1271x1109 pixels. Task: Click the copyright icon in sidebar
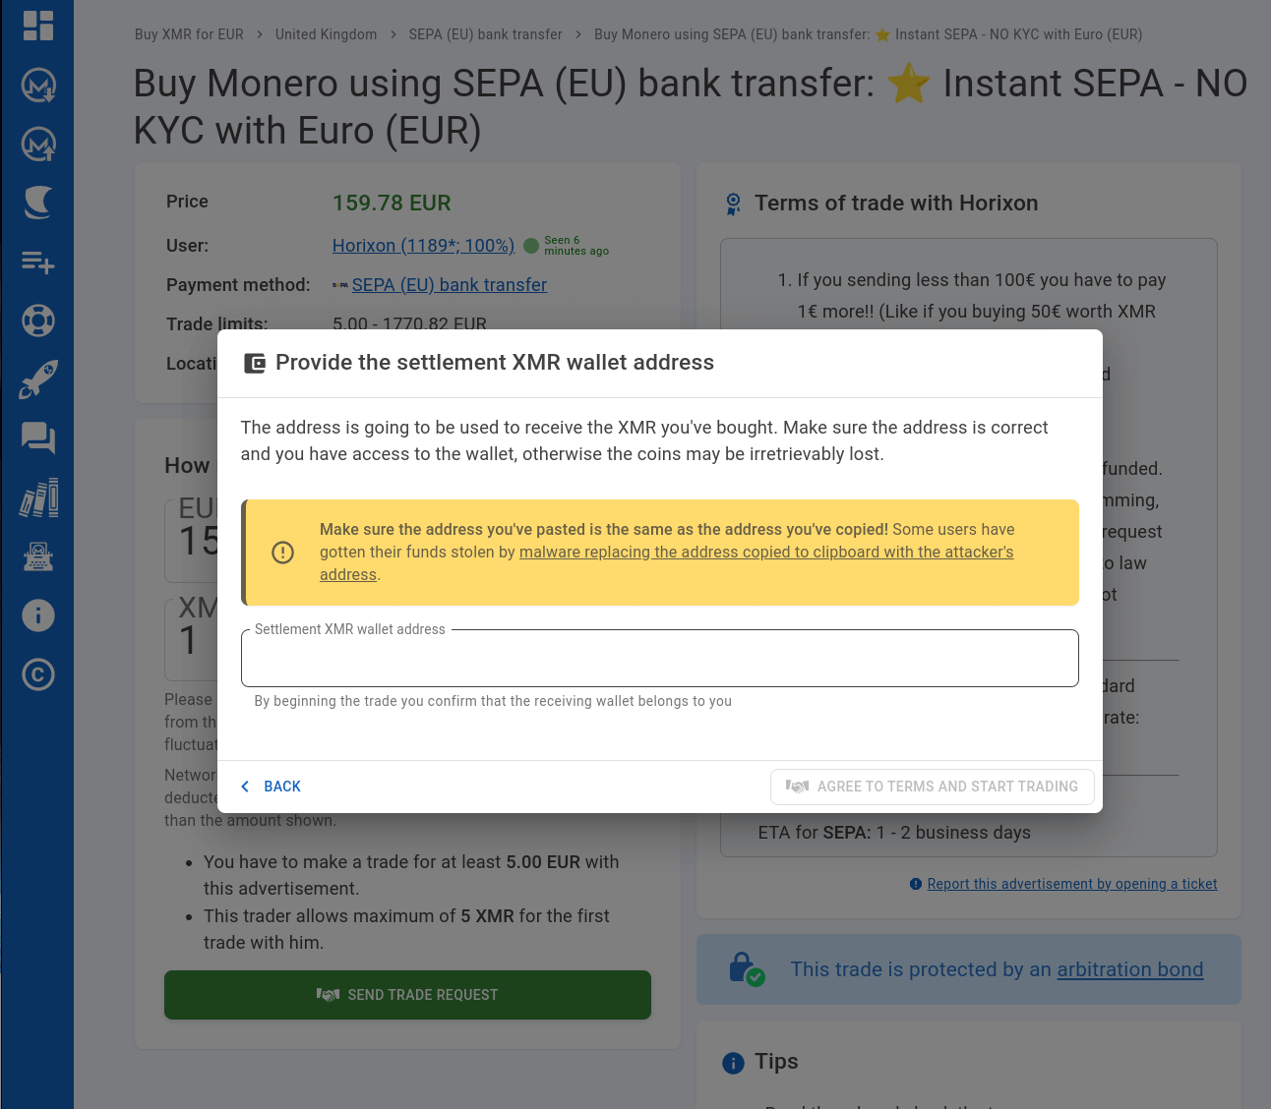click(37, 674)
